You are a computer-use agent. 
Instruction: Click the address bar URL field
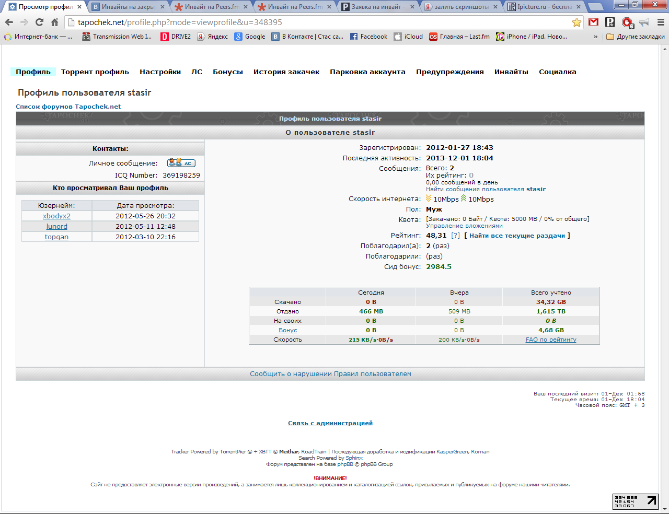(x=323, y=22)
